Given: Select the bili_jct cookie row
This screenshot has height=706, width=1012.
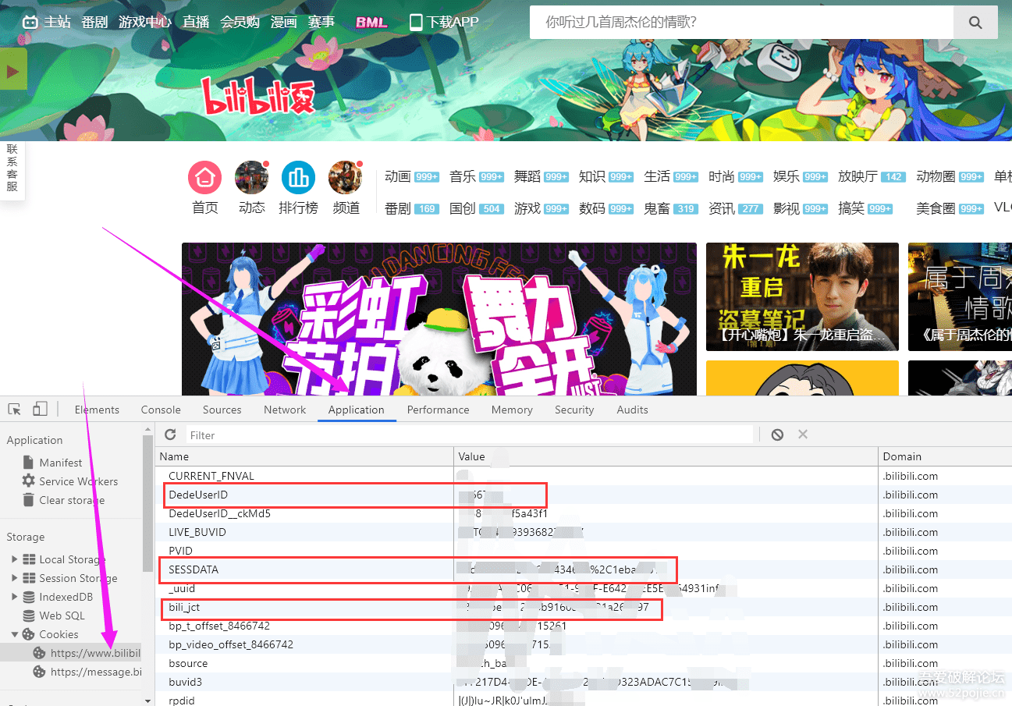Looking at the screenshot, I should [584, 607].
